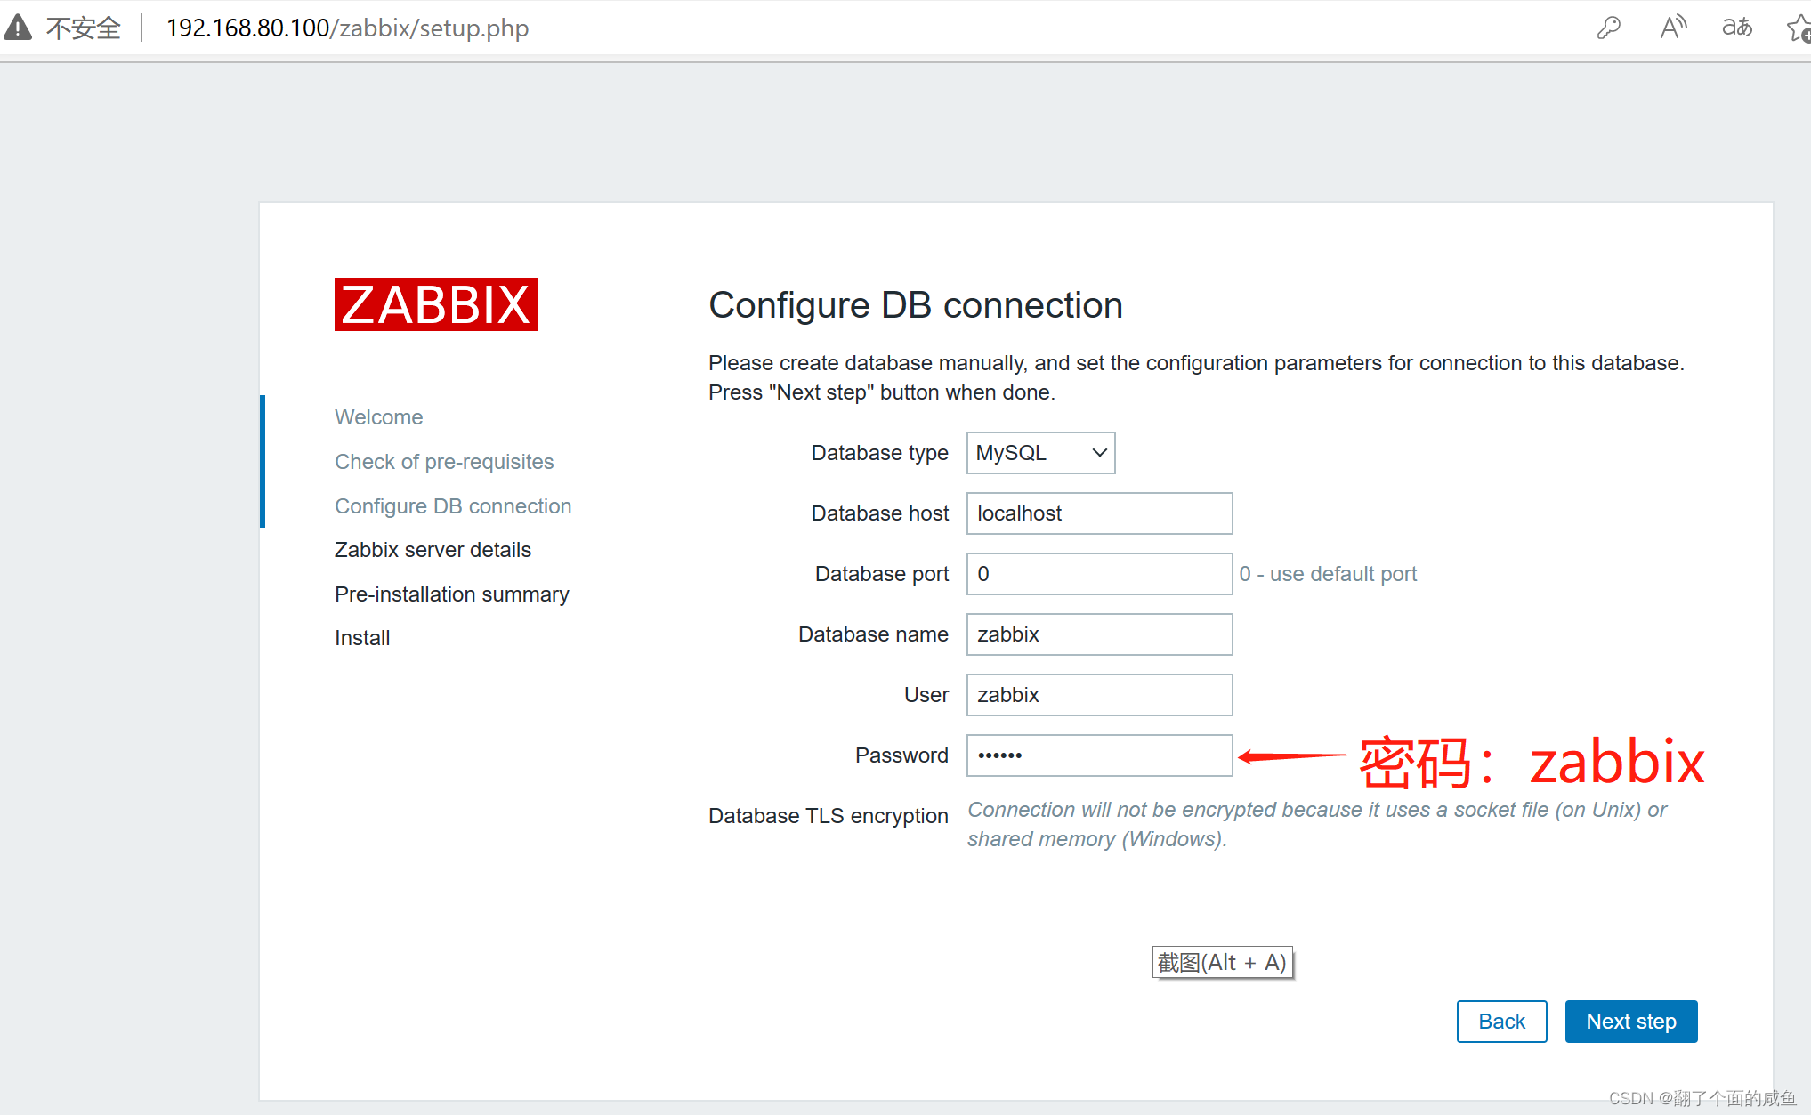Click the ZABBIX logo

435,304
